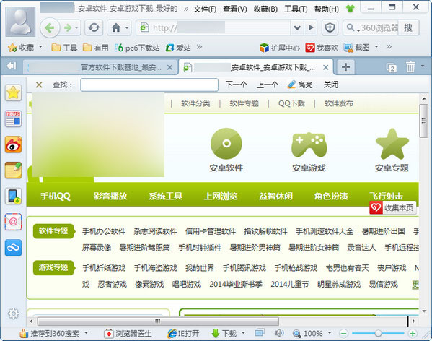Click the 高亮 highlight pen button
The width and height of the screenshot is (432, 341).
pyautogui.click(x=300, y=85)
